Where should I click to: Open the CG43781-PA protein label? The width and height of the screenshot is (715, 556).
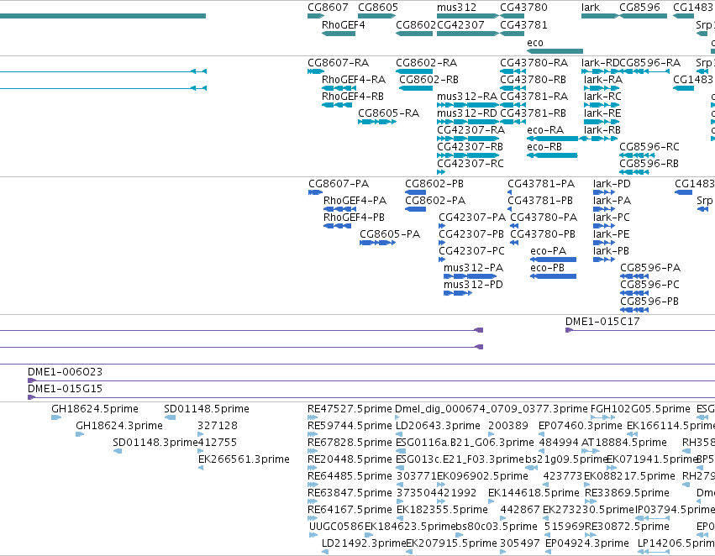[x=541, y=184]
